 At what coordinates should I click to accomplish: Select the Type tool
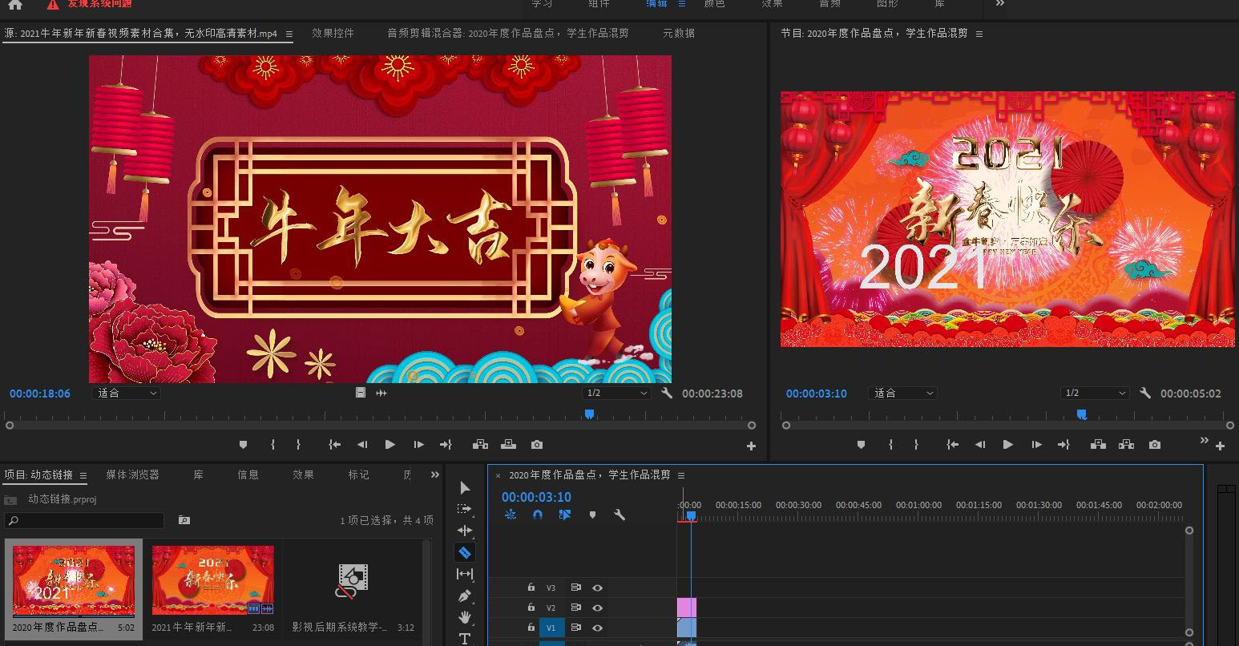(465, 639)
